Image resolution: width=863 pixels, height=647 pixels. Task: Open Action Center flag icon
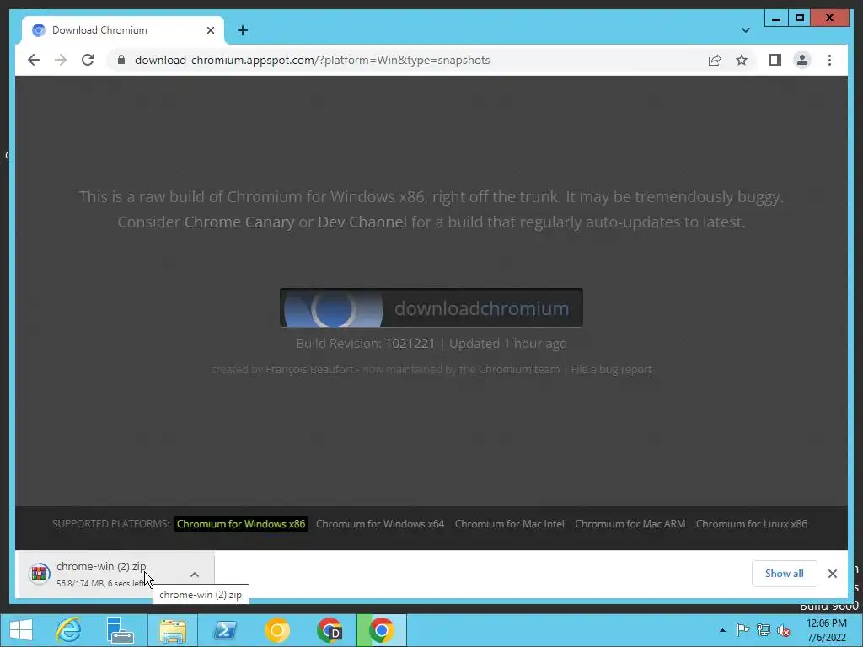(742, 630)
